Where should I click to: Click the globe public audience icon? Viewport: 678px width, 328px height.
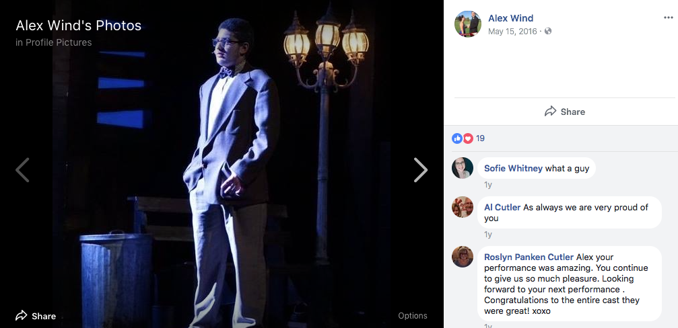tap(548, 31)
